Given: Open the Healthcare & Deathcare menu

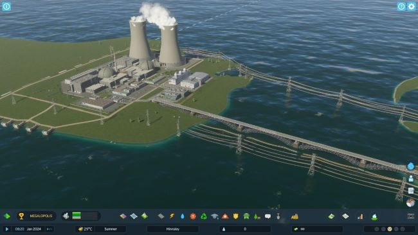Looking at the screenshot, I should [193, 216].
